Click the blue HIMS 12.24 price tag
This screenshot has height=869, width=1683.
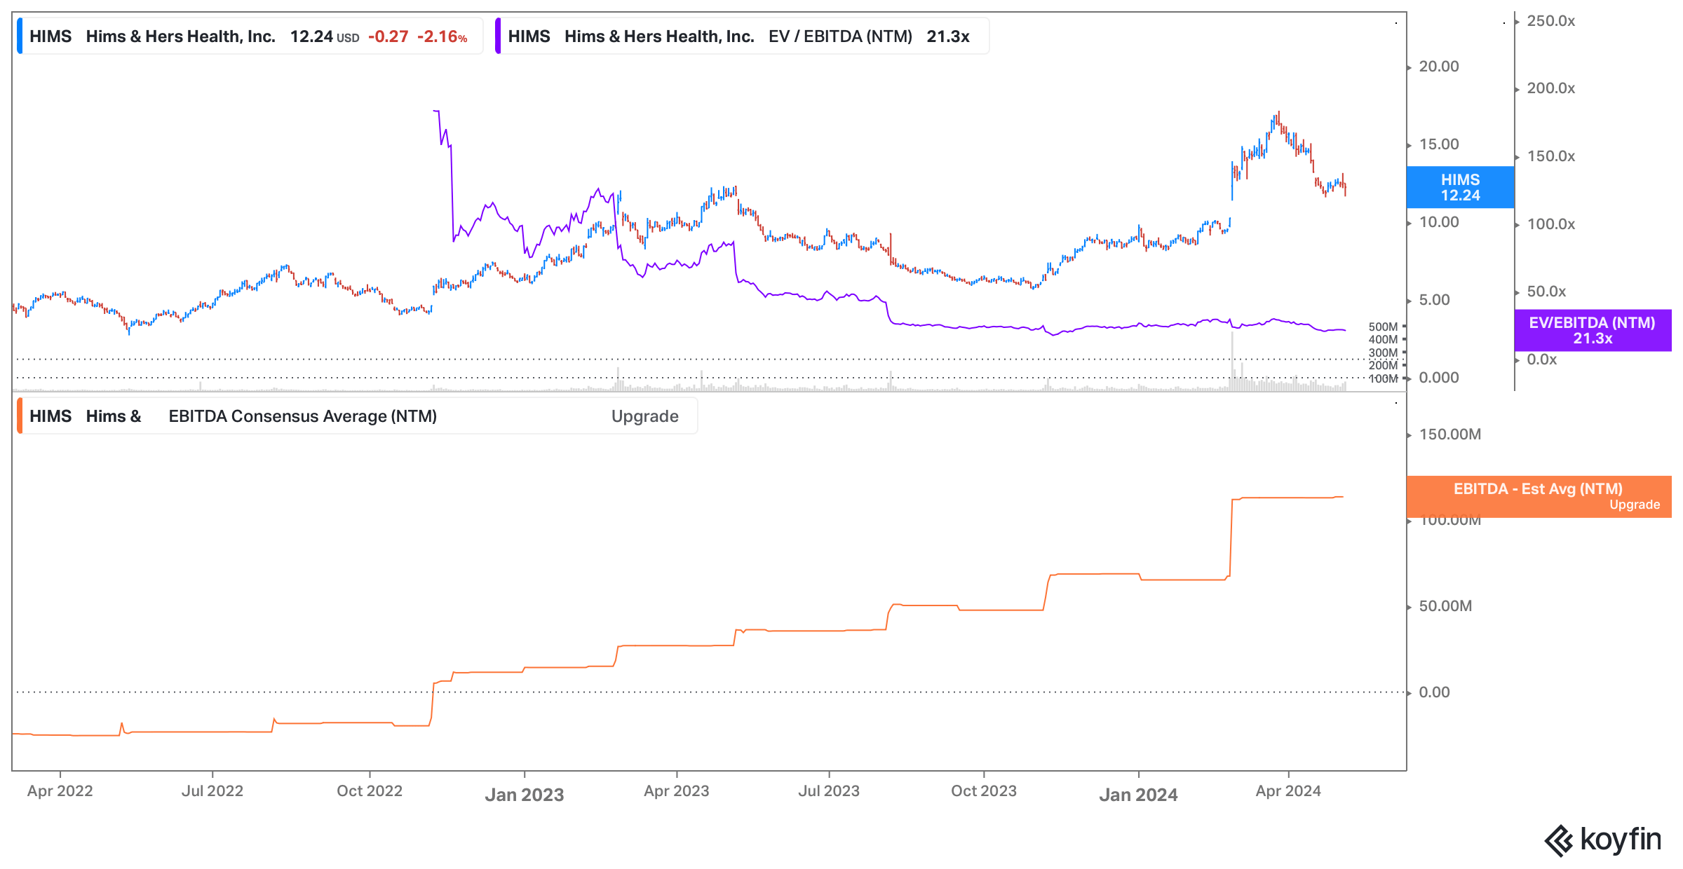click(x=1460, y=188)
